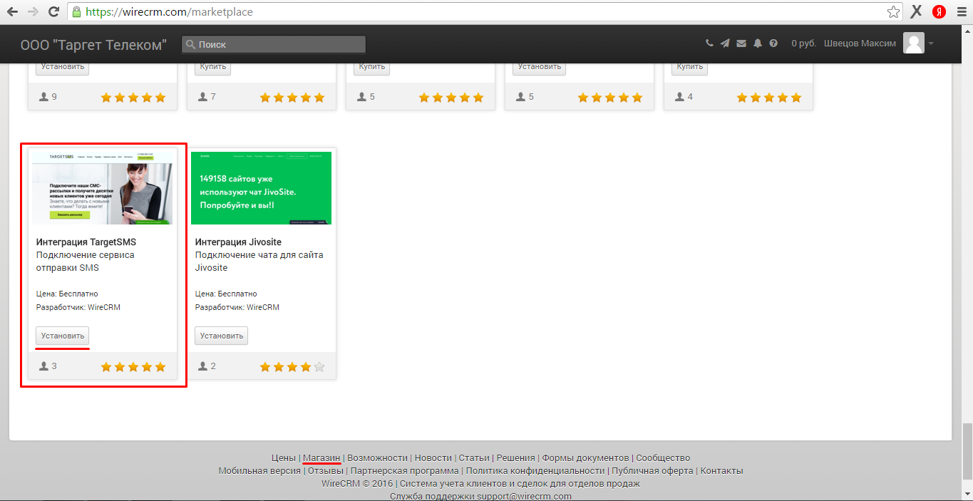Open Возможности footer link
Image resolution: width=973 pixels, height=501 pixels.
378,458
